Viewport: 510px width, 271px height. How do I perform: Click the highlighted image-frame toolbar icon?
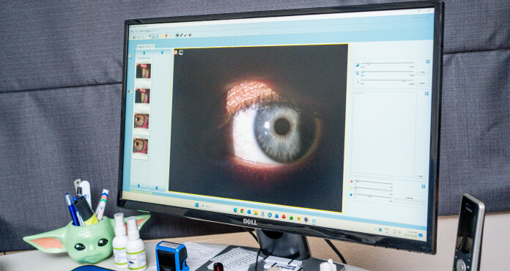click(x=153, y=37)
